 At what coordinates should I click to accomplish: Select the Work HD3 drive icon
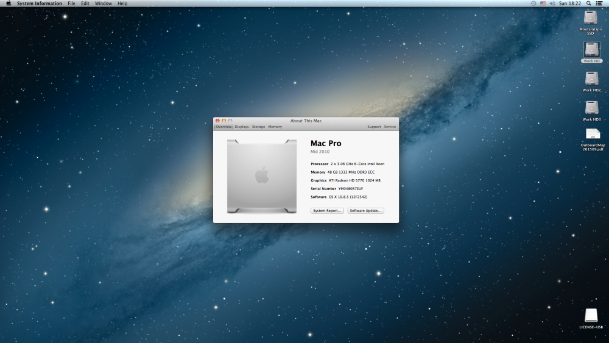tap(591, 108)
